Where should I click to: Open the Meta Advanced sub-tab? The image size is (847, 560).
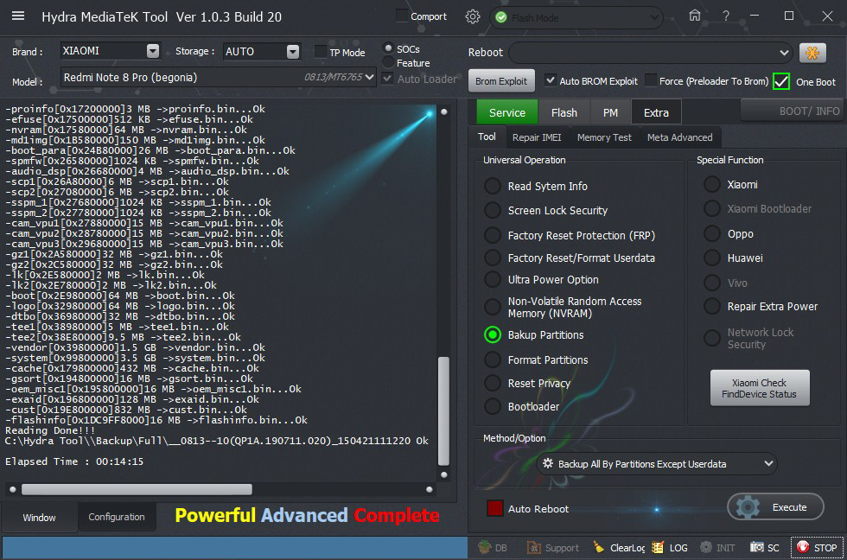click(679, 137)
